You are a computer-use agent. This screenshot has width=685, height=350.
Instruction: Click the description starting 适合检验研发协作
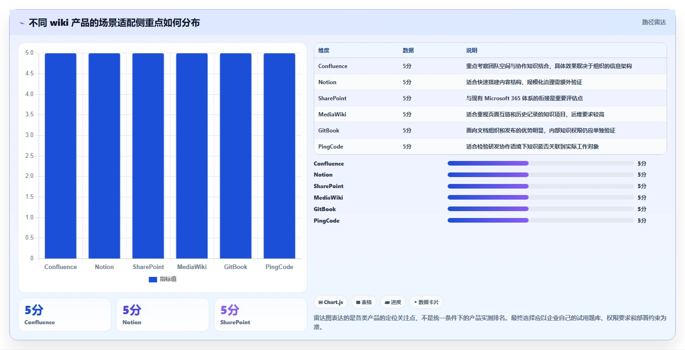pos(532,147)
